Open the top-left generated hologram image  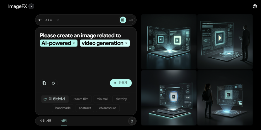tap(169, 42)
